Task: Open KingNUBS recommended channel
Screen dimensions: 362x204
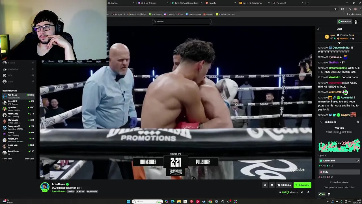Action: (18, 140)
